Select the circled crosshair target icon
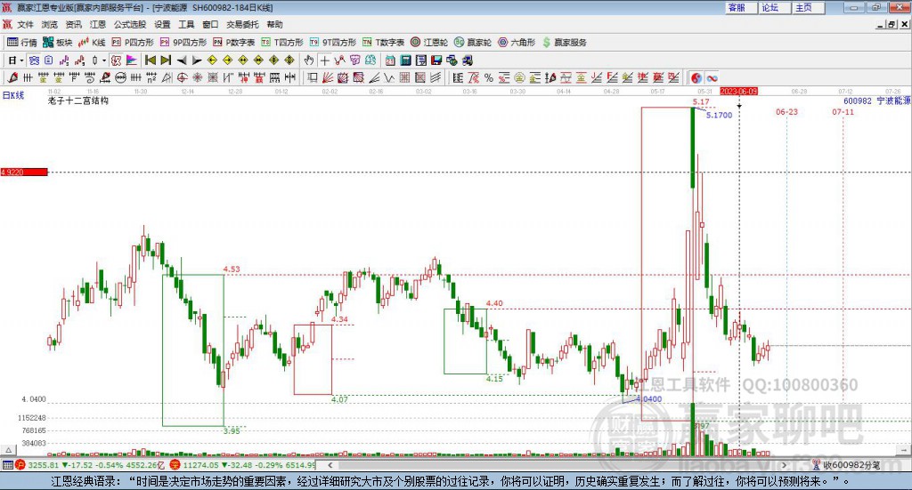Image resolution: width=912 pixels, height=490 pixels. (182, 77)
